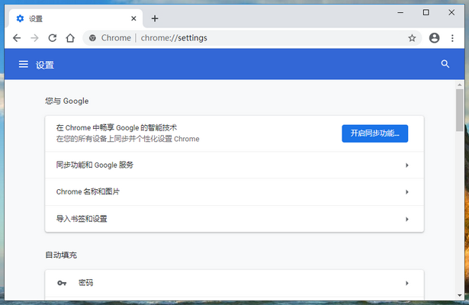
Task: Close the 设置 tab
Action: [x=133, y=18]
